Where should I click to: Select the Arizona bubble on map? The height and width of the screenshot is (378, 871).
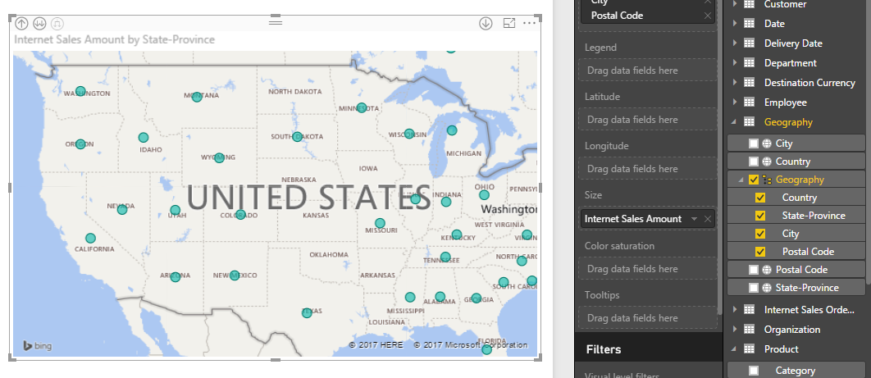point(176,277)
